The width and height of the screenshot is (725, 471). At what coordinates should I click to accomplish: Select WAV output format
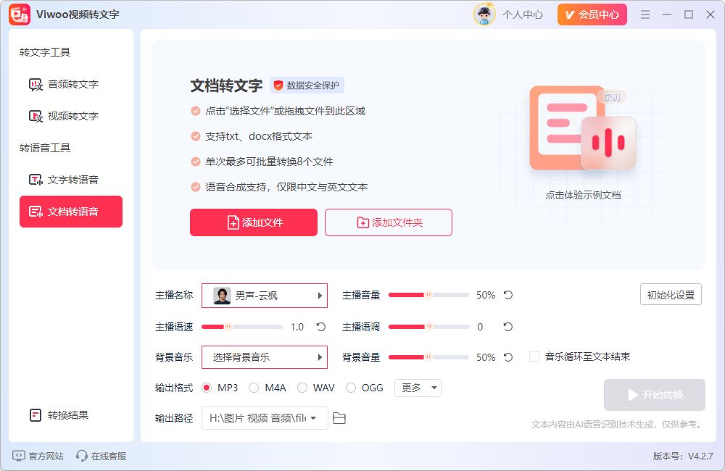tap(302, 388)
